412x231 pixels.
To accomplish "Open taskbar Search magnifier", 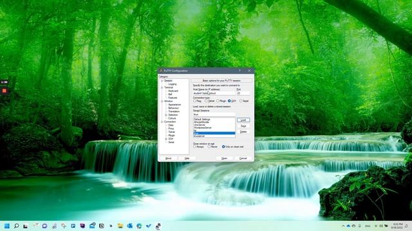I will point(16,226).
